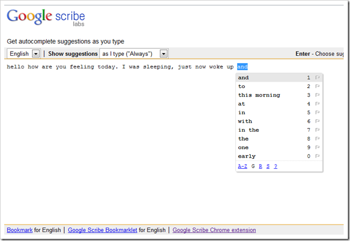Open the Bookmark for English link

[x=20, y=230]
